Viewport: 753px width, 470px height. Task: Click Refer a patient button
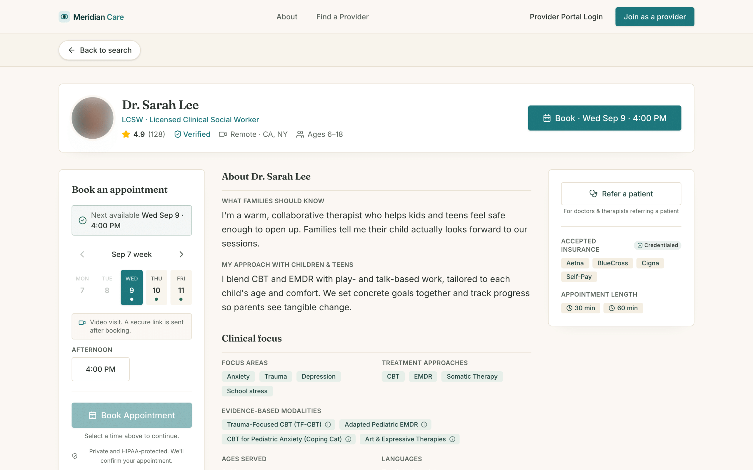click(621, 194)
